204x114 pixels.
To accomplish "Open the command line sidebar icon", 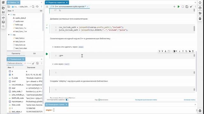I will click(x=3, y=22).
